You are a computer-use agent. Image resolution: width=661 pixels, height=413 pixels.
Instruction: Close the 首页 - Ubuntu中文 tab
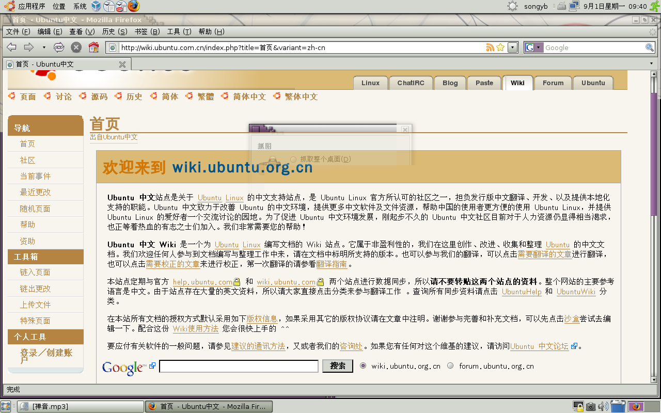(x=122, y=65)
